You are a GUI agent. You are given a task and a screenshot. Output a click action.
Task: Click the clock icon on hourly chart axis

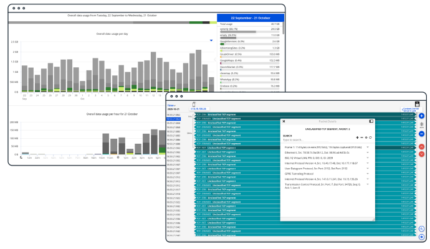click(118, 157)
